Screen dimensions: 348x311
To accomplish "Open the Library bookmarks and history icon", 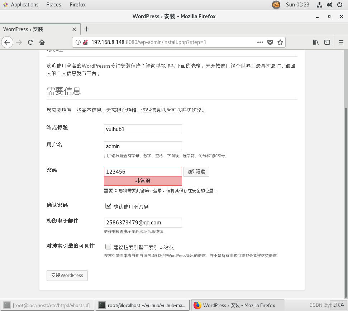I will [x=316, y=42].
